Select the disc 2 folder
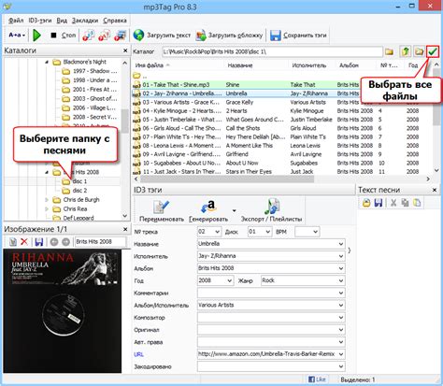443x386 pixels. pyautogui.click(x=79, y=191)
